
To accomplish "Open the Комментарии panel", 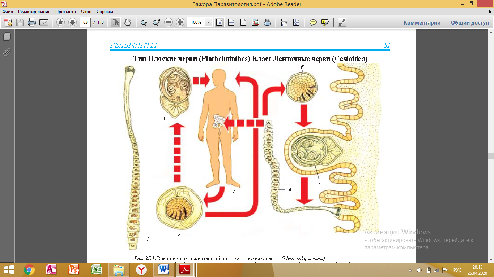I will (422, 22).
